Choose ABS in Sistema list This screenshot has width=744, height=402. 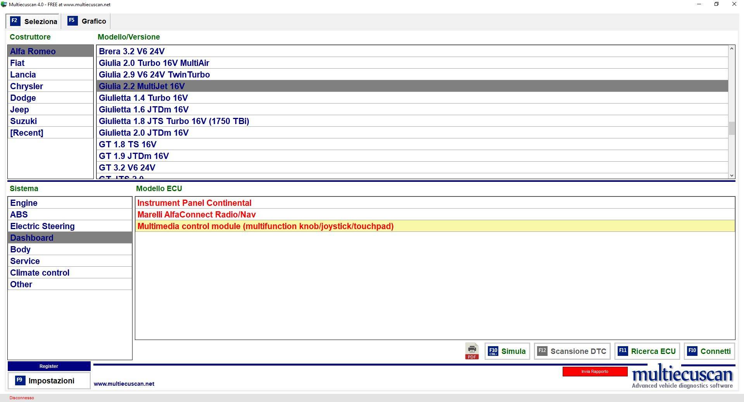(70, 214)
